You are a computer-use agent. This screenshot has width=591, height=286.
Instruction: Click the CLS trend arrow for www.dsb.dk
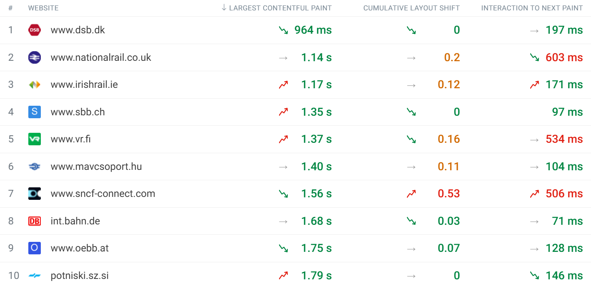point(411,30)
